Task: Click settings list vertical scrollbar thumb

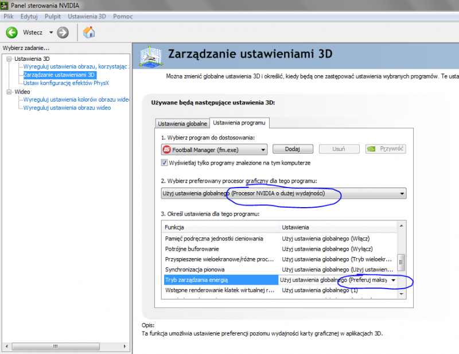Action: 400,263
